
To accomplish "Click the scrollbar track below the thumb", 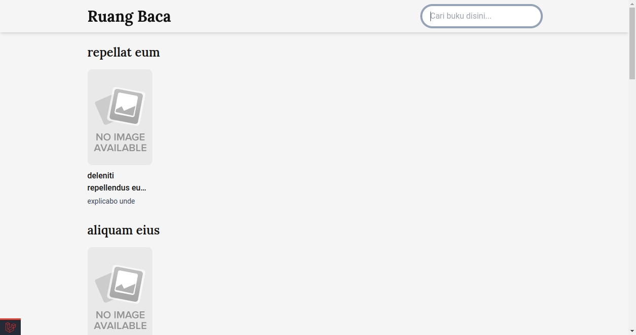I will pyautogui.click(x=632, y=202).
